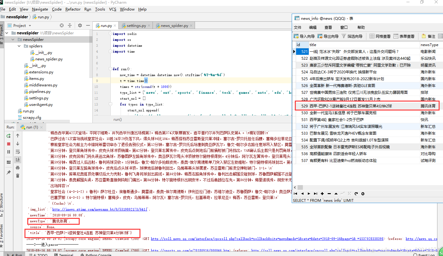Screen dimensions: 443x256
Task: Collapse the spiders folder
Action: tap(19, 46)
